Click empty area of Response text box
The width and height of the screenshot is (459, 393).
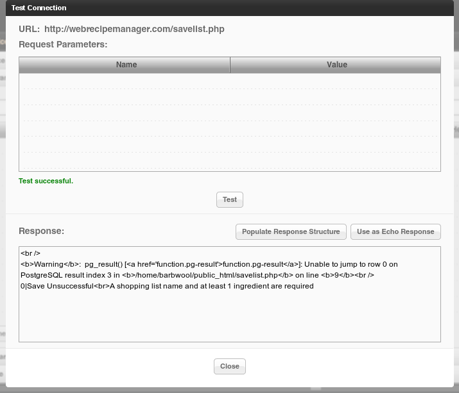tap(229, 317)
